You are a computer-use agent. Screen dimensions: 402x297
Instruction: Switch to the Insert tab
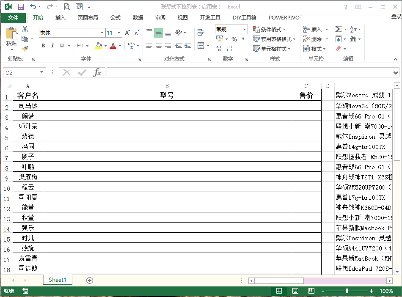(x=61, y=18)
